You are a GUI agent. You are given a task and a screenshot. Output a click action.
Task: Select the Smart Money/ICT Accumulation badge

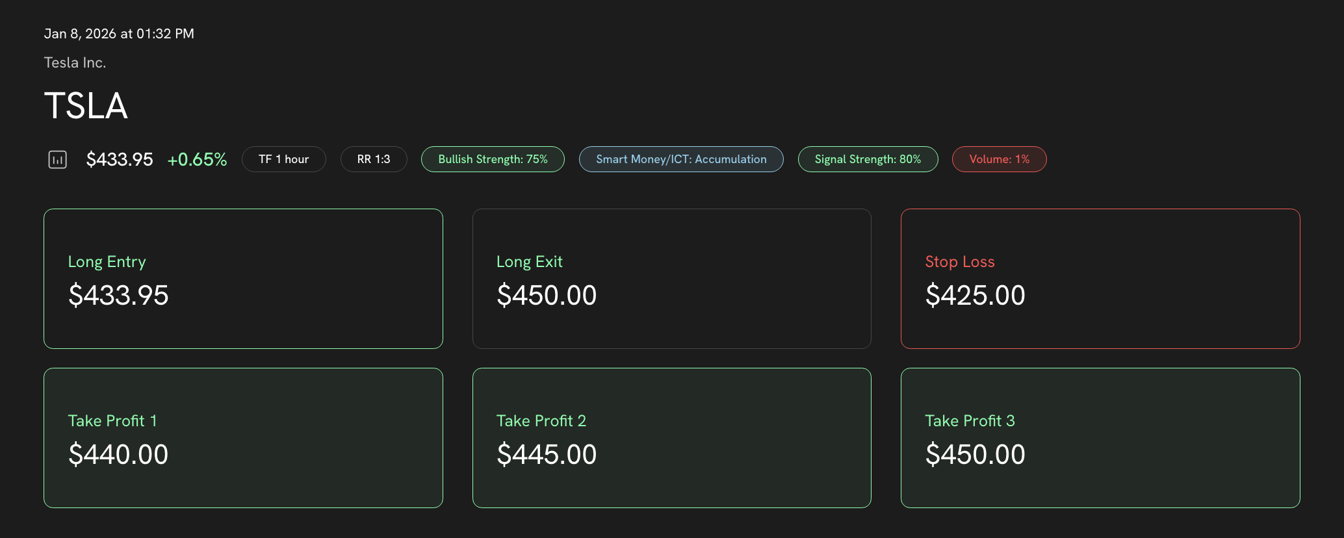pyautogui.click(x=681, y=159)
